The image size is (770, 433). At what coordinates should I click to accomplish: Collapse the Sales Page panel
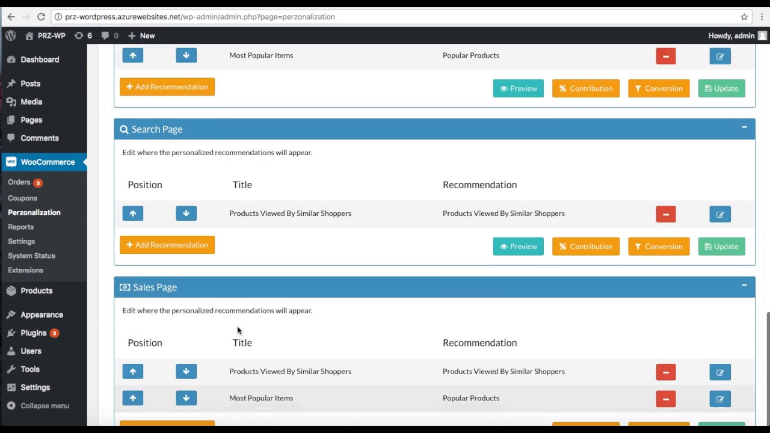point(744,286)
